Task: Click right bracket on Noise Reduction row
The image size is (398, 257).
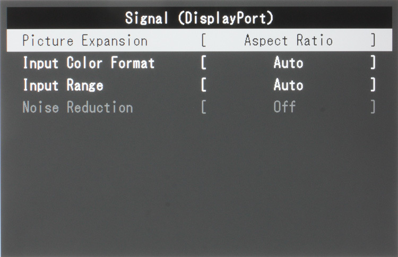Action: 373,107
